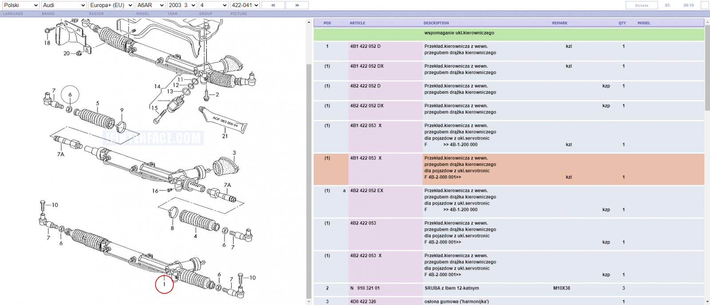Open the Polski language dropdown

tap(20, 5)
